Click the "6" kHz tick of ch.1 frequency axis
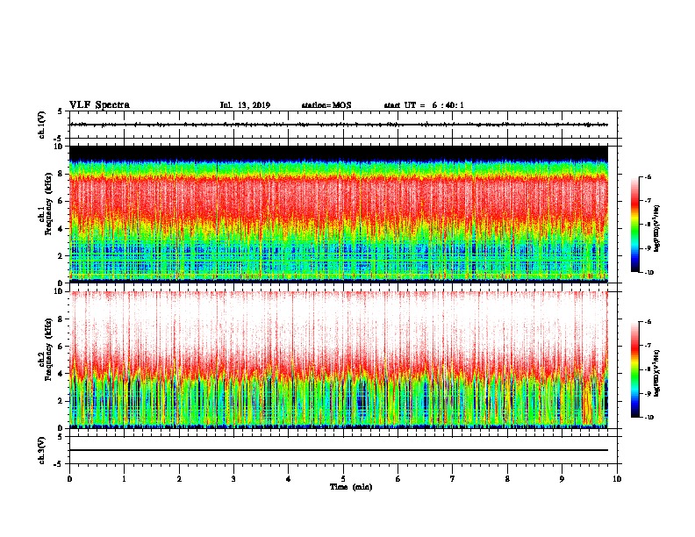This screenshot has width=695, height=537. [x=60, y=201]
